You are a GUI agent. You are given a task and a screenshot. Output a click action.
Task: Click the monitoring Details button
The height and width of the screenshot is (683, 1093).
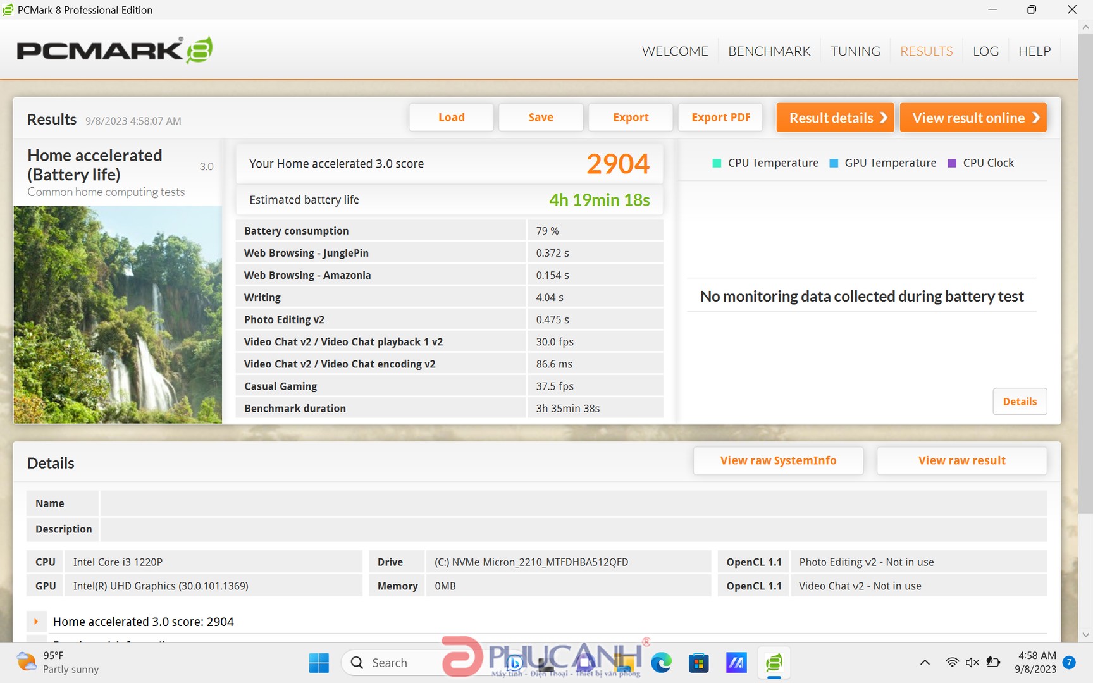coord(1020,402)
